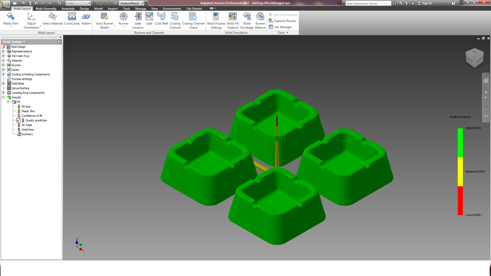Expand Cooling & Heating Components node
The image size is (491, 276).
pos(4,74)
